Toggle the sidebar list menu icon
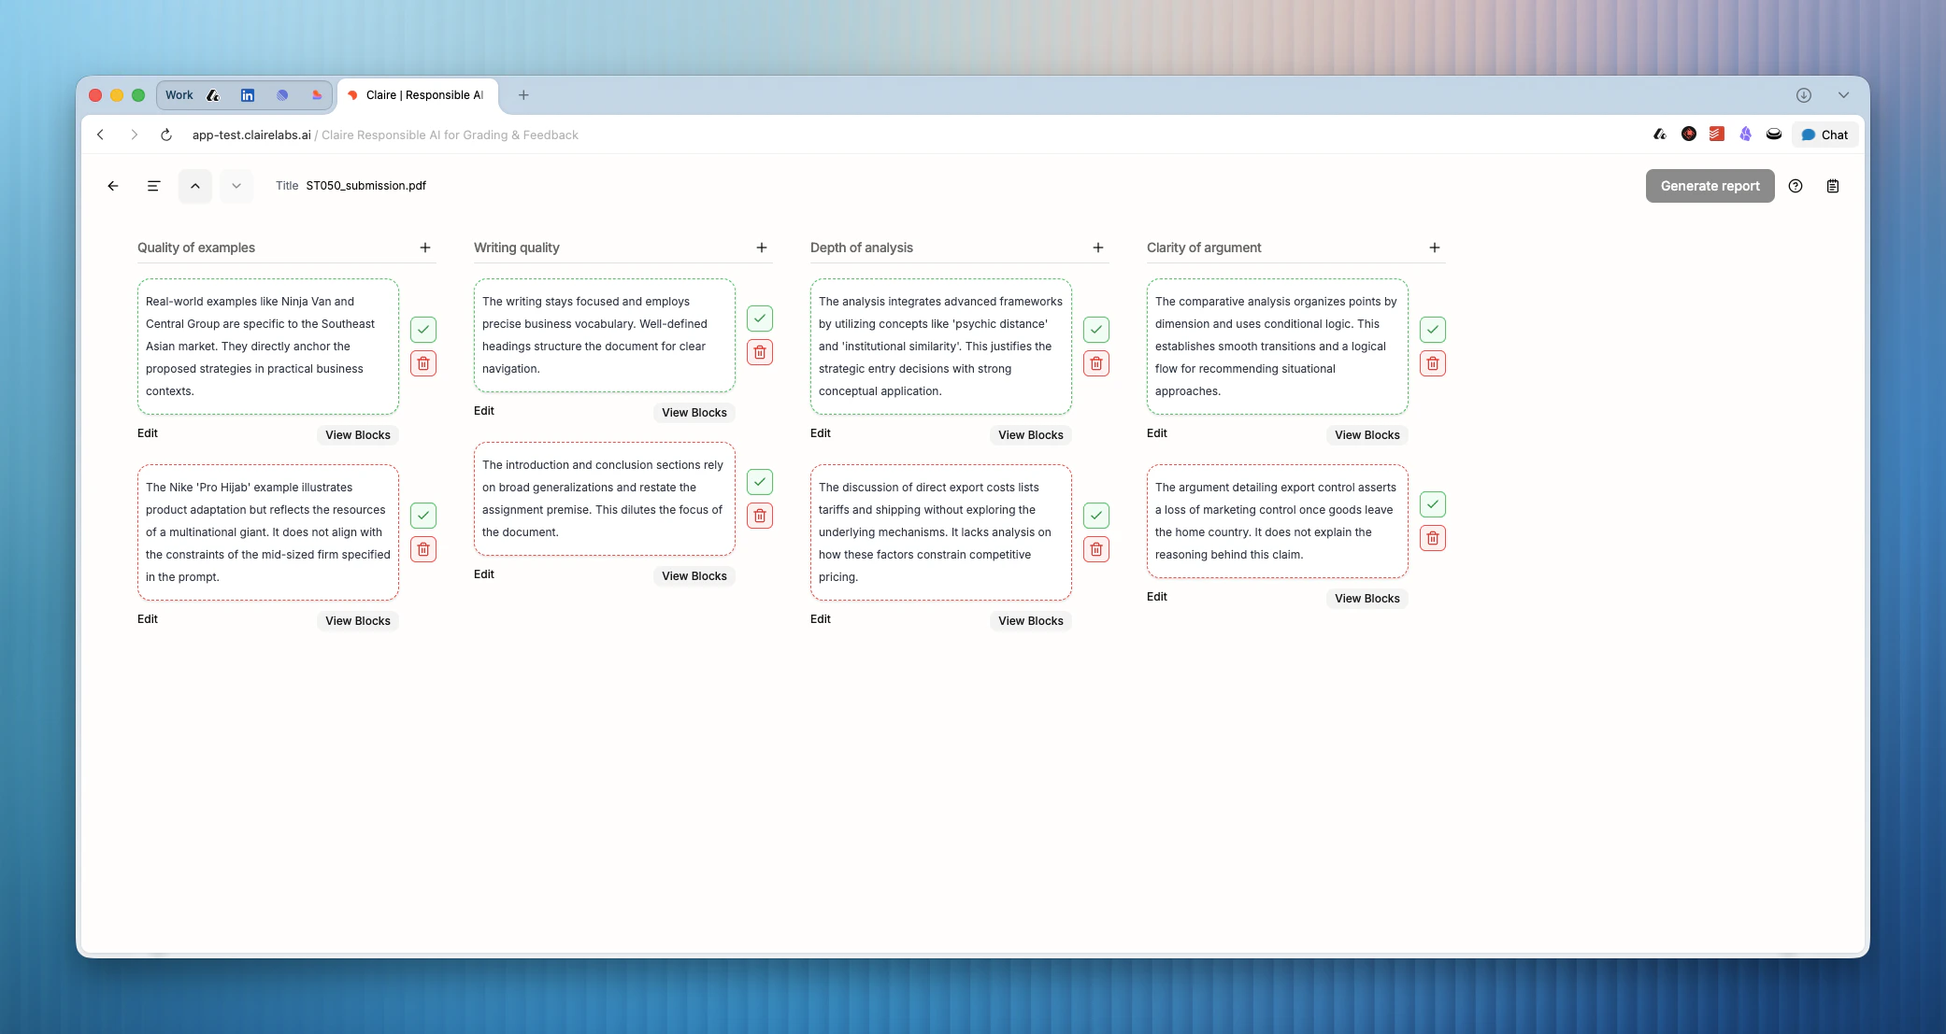 coord(153,186)
